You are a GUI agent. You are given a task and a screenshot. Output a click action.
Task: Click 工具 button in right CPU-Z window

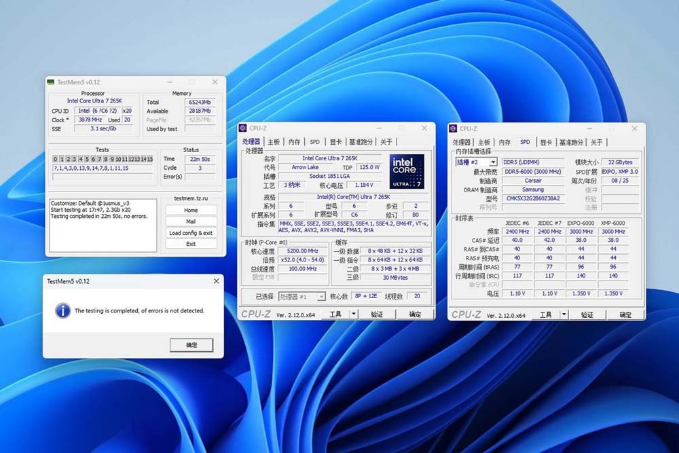pyautogui.click(x=546, y=314)
